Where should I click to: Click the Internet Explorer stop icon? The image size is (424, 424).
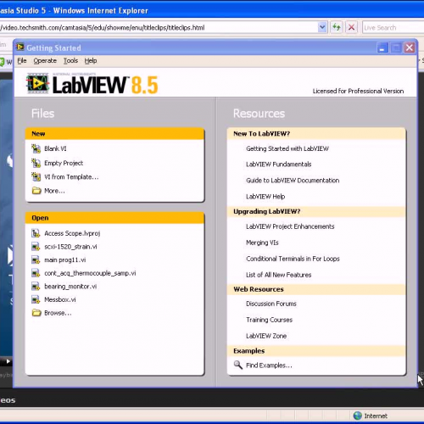coord(351,27)
